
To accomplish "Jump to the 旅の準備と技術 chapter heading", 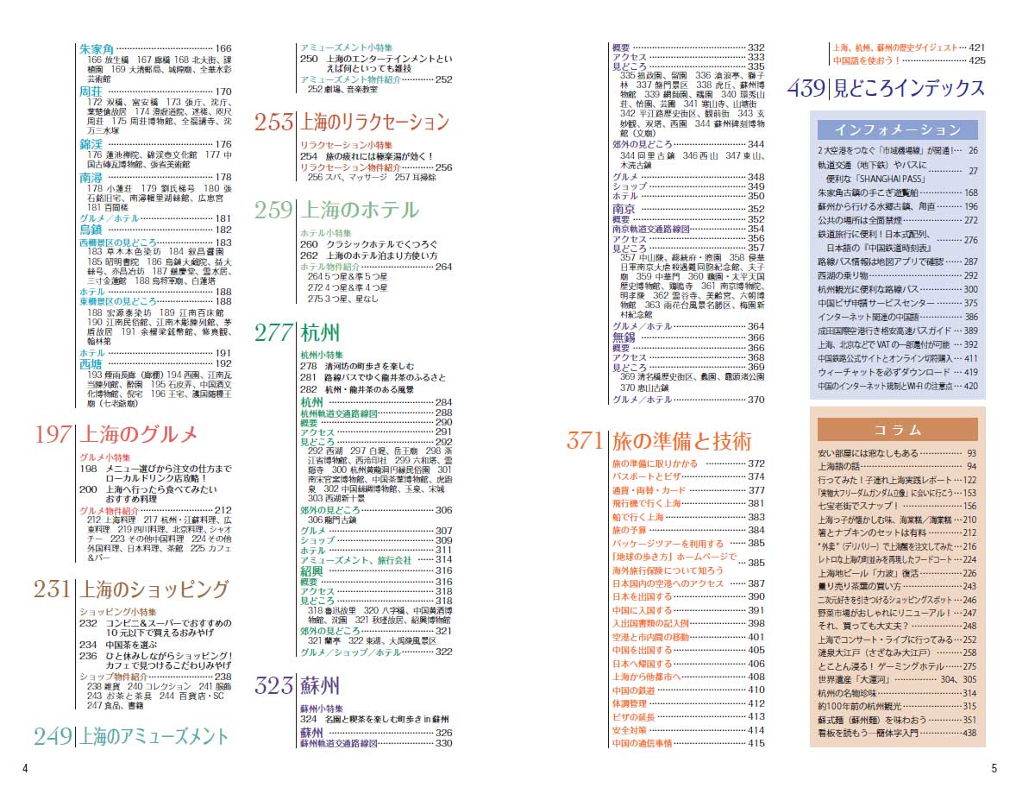I will coord(681,440).
